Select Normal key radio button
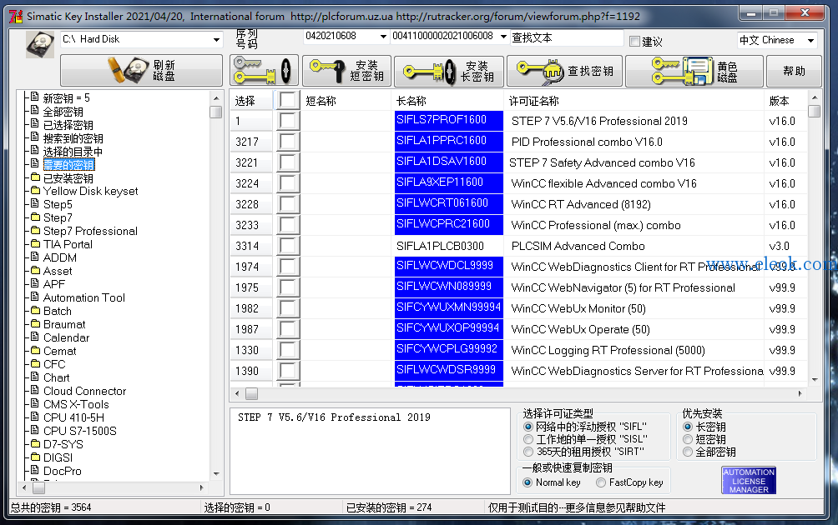Viewport: 838px width, 525px height. click(x=528, y=482)
